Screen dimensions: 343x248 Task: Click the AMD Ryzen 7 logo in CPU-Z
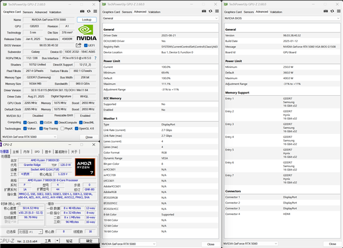point(85,167)
